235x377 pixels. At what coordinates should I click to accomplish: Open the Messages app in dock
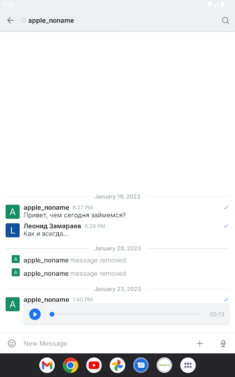(141, 365)
